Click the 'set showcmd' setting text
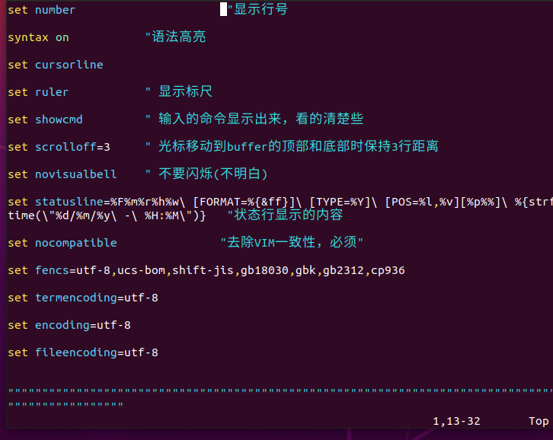 [45, 120]
